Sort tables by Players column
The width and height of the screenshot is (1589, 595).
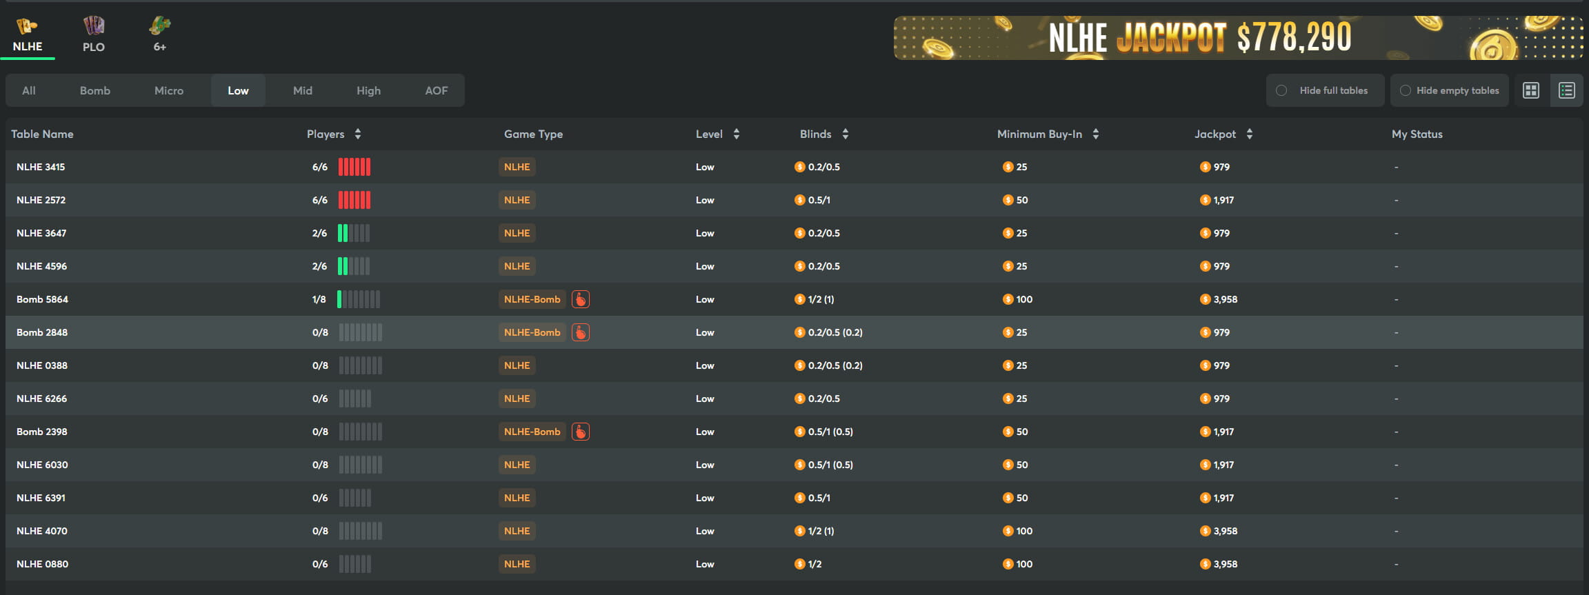click(357, 134)
